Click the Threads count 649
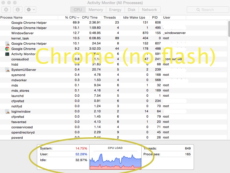The image size is (230, 173). point(188,148)
